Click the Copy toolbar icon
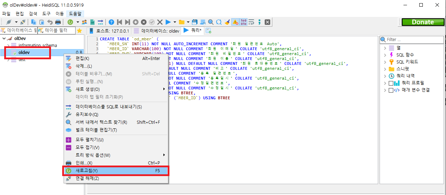 tap(34, 22)
